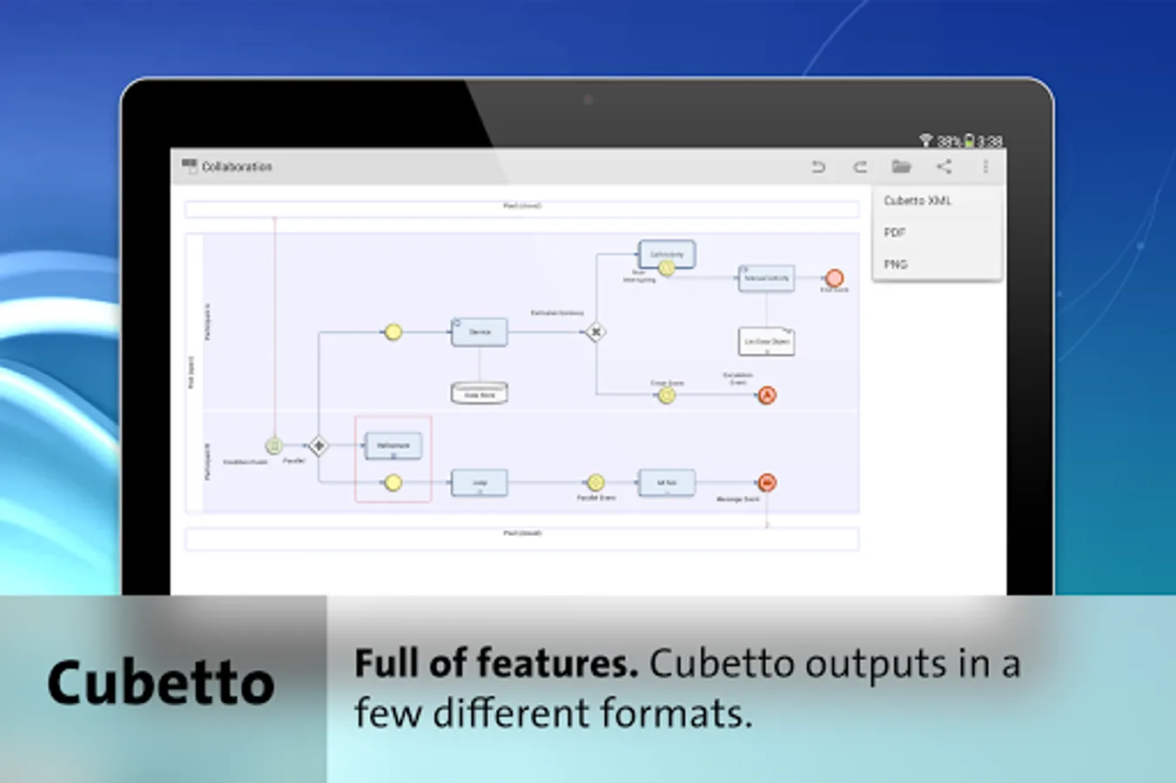The image size is (1176, 783).
Task: Select the Ad hoc task box
Action: point(667,482)
